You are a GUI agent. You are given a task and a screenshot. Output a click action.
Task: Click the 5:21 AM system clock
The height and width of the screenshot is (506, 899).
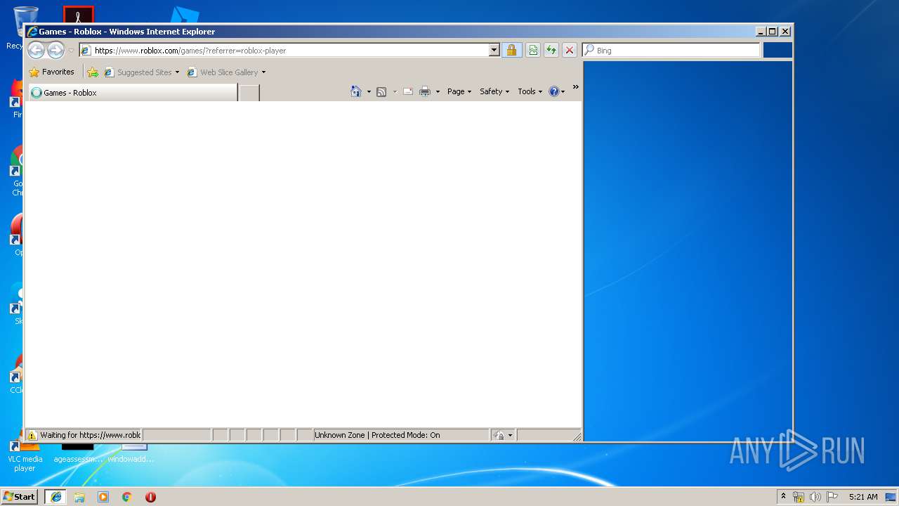point(863,497)
